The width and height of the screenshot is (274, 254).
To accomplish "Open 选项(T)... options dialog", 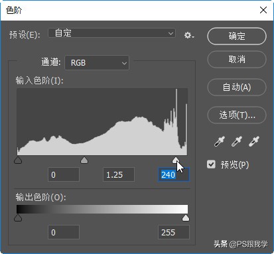I will pos(237,115).
